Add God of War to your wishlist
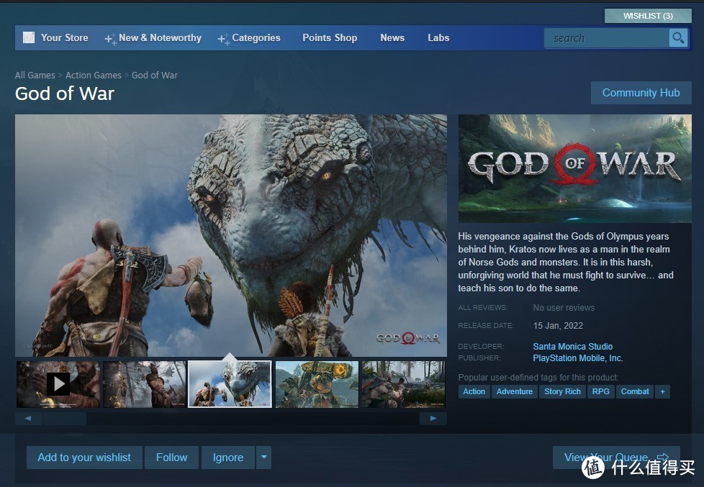The image size is (704, 487). (x=84, y=458)
